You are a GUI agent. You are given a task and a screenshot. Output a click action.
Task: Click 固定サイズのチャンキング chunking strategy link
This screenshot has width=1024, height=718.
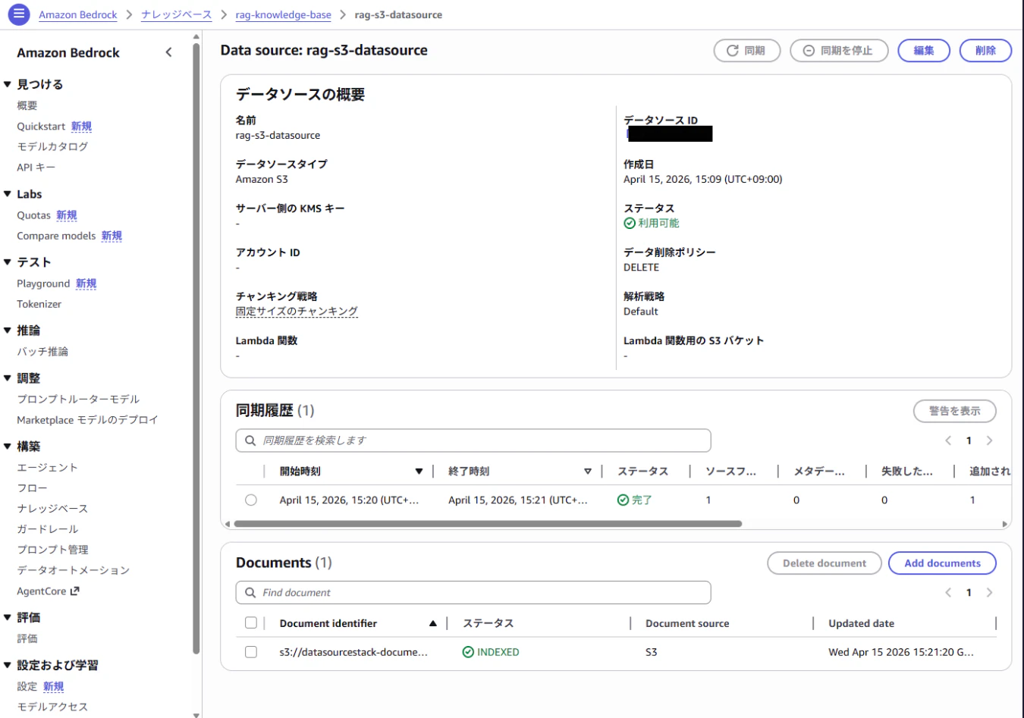point(297,312)
